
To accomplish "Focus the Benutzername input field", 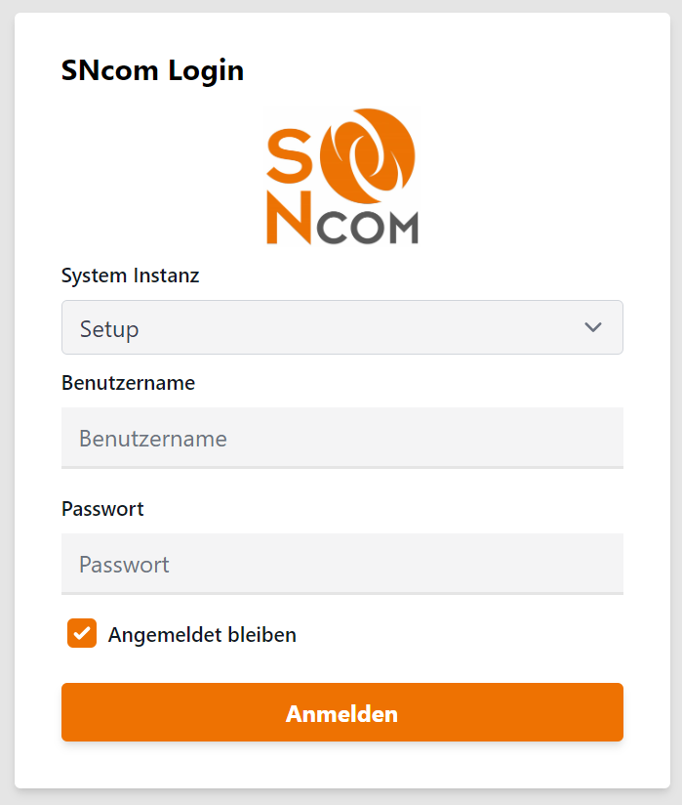I will pos(341,439).
